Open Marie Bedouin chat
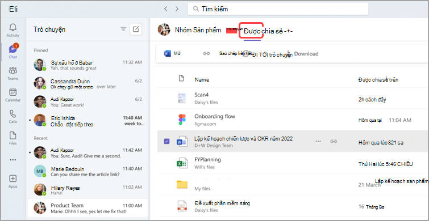Viewport: 429px width, 221px height. pos(88,172)
